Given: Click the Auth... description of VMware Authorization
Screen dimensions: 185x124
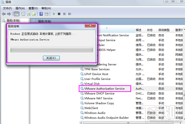Looking at the screenshot, I should (x=140, y=89).
